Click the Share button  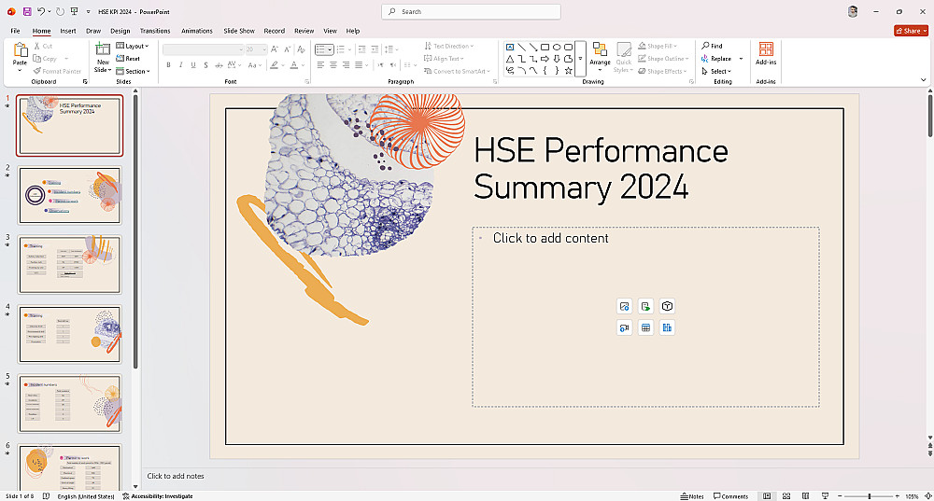911,31
